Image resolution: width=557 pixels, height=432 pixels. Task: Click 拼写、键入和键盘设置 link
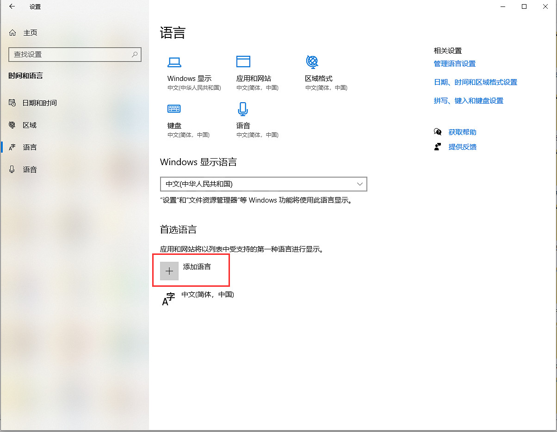pyautogui.click(x=468, y=101)
